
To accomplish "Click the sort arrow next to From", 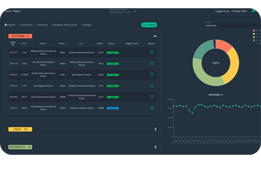I will pyautogui.click(x=47, y=43).
